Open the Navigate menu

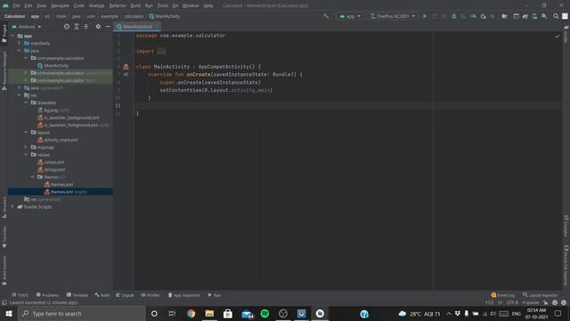click(x=60, y=5)
